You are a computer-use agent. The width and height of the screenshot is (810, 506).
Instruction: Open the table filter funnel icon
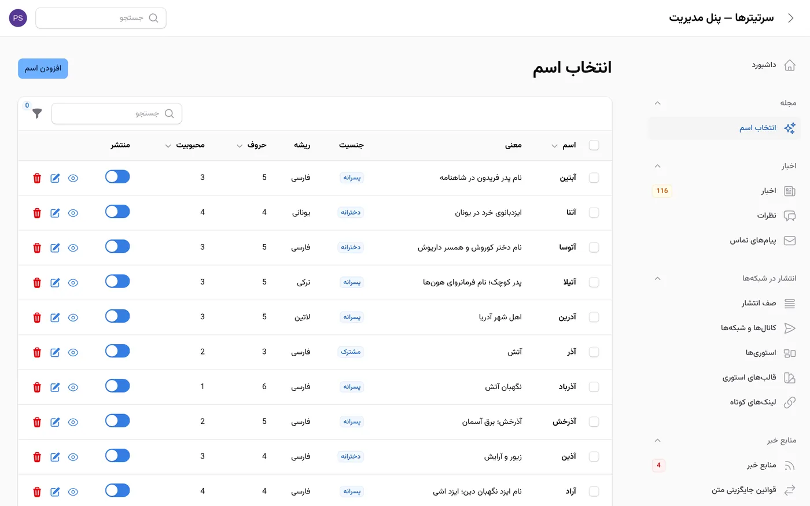37,113
